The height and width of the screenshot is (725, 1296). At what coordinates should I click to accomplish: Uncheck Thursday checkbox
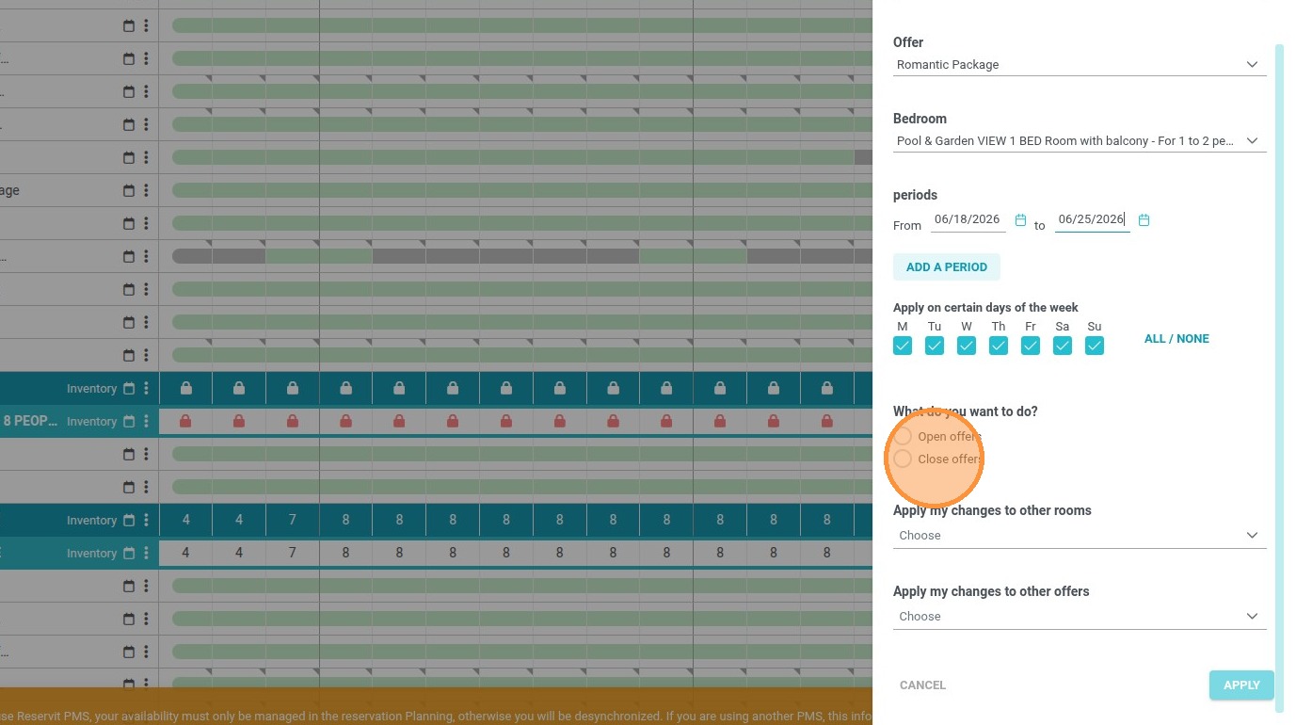999,346
